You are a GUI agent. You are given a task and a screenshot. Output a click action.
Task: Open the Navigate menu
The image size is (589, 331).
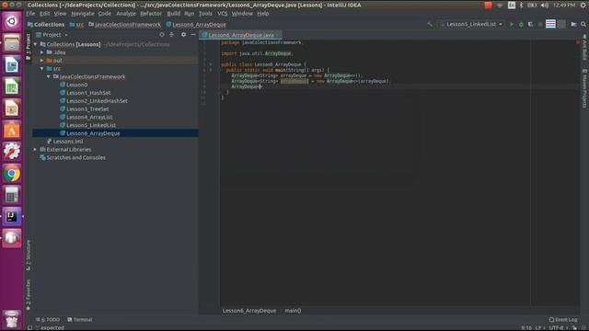click(83, 14)
